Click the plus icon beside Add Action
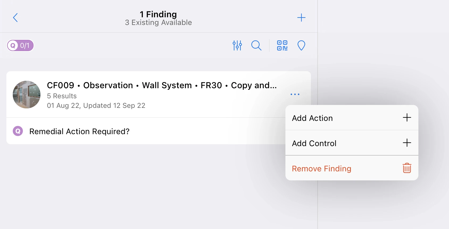Screen dimensions: 449x229 pos(407,117)
